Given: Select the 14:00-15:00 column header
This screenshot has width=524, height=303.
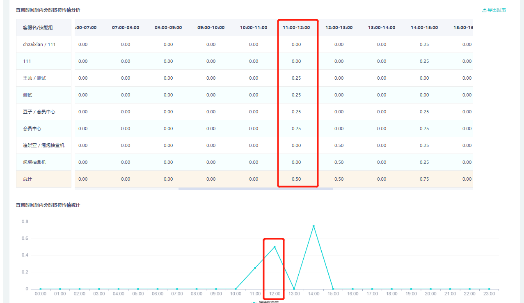Looking at the screenshot, I should 424,28.
